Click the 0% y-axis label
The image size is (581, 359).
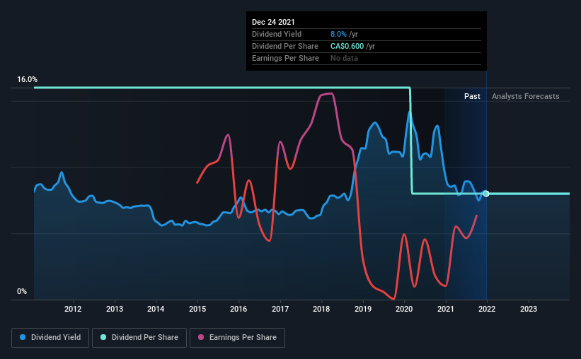[21, 291]
